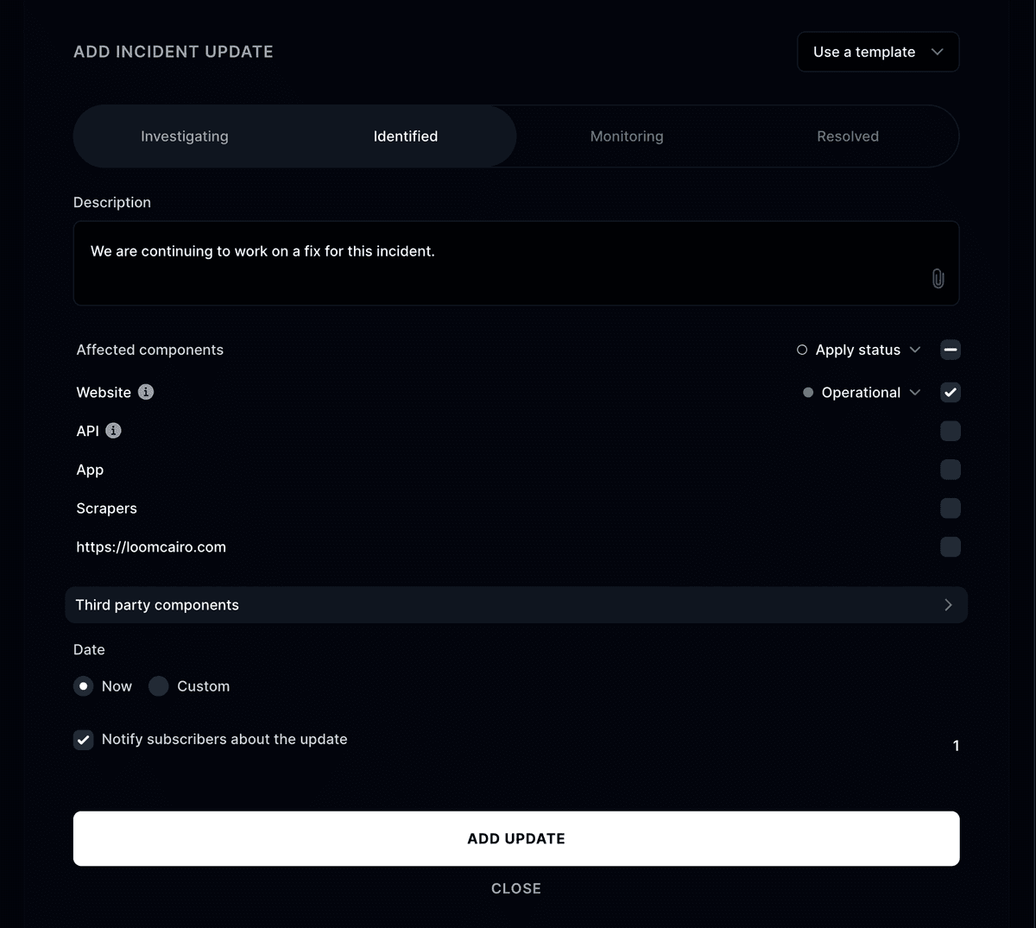The image size is (1036, 928).
Task: Click the status dot next to Operational
Action: coord(807,392)
